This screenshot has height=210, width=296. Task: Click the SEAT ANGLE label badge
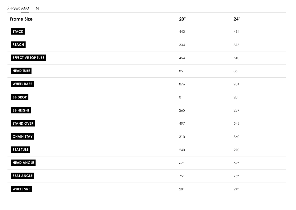(22, 176)
